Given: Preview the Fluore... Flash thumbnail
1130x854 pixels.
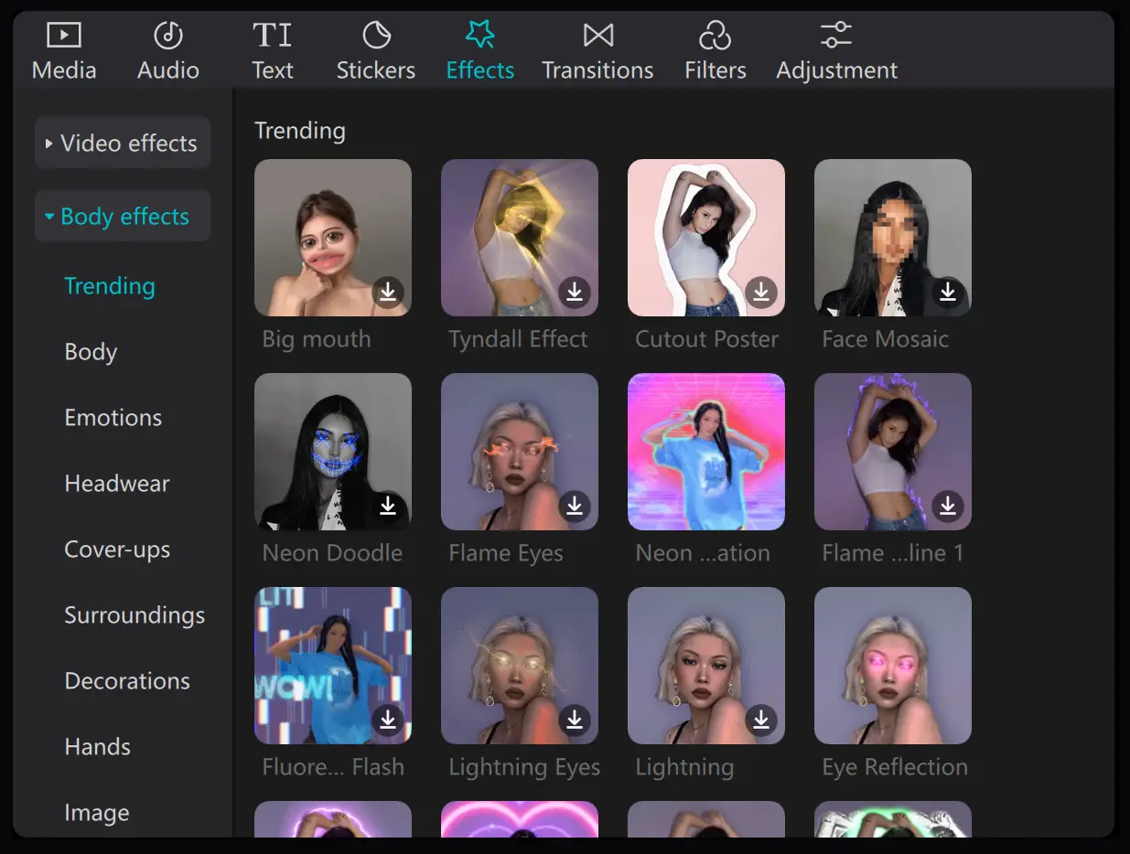Looking at the screenshot, I should point(333,666).
